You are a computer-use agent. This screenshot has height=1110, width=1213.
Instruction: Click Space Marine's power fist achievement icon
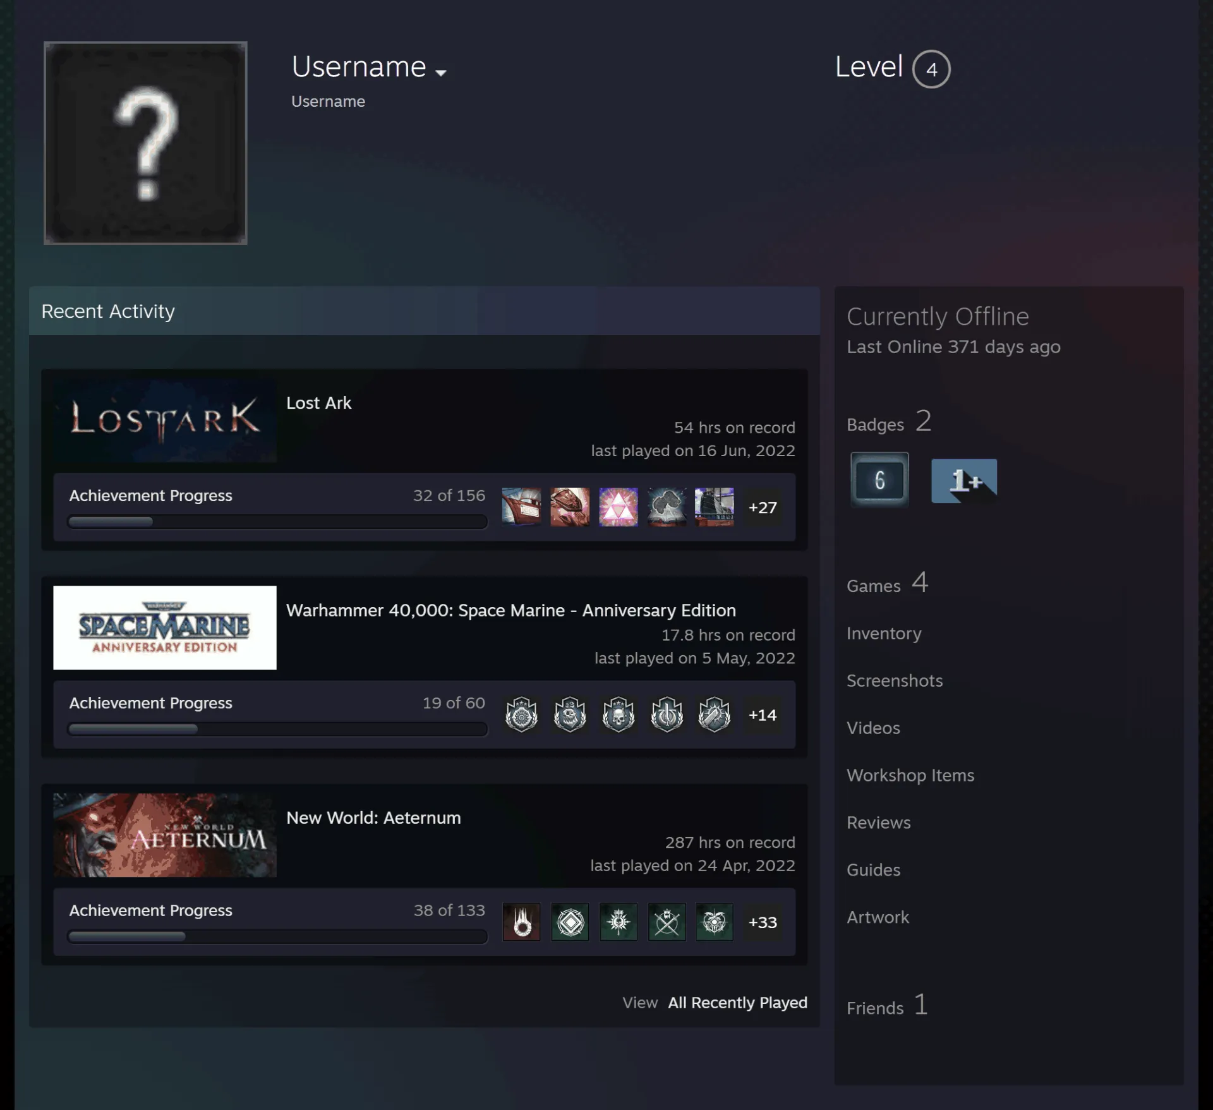tap(667, 715)
